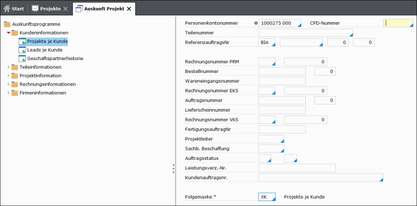Click the Projektinformation folder icon
The height and width of the screenshot is (206, 417).
coord(15,76)
